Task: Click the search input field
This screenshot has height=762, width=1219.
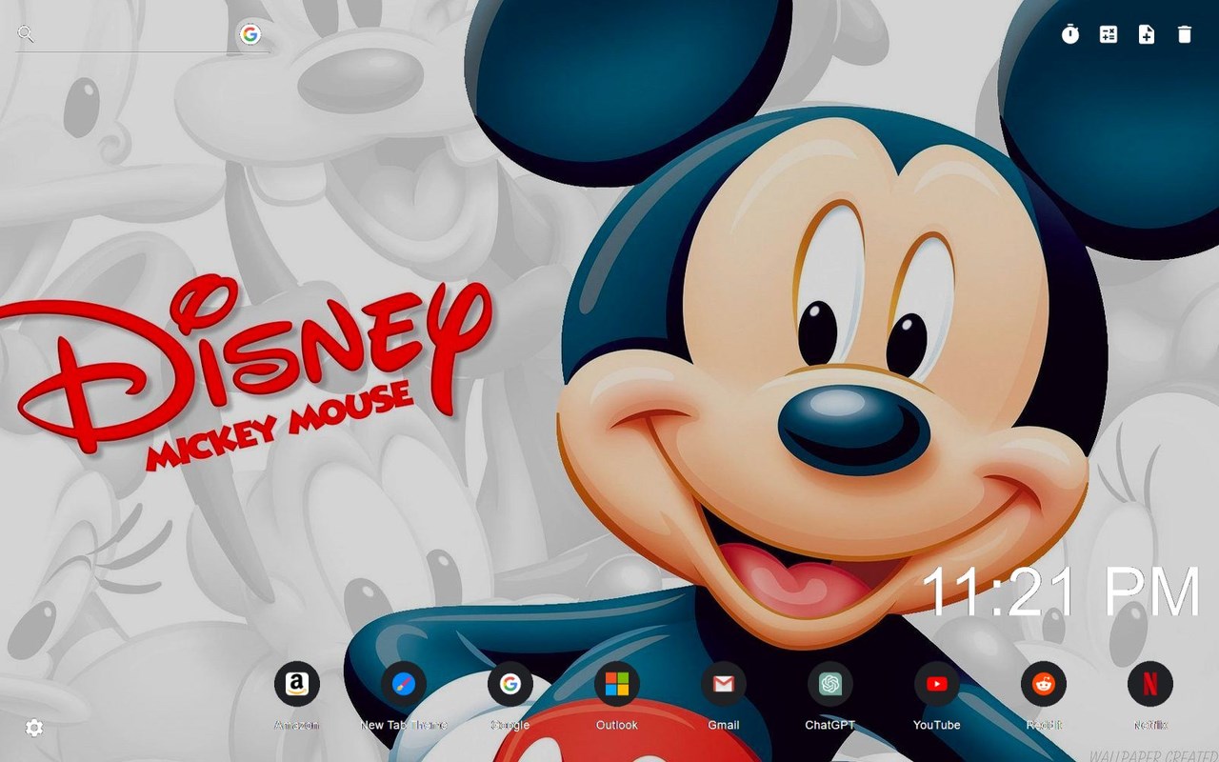Action: coord(136,34)
